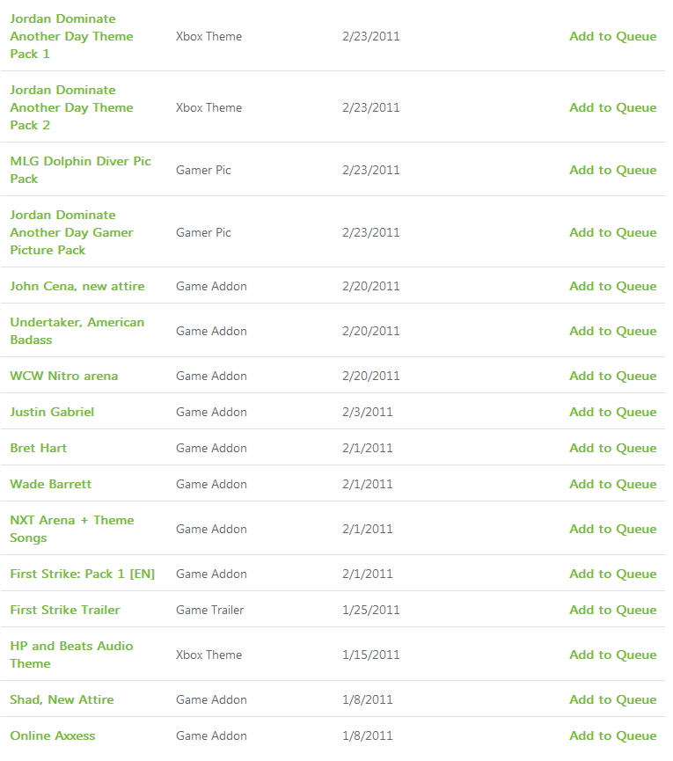Open NXT Arena + Theme Songs link
Screen dimensions: 673x761
coord(72,529)
